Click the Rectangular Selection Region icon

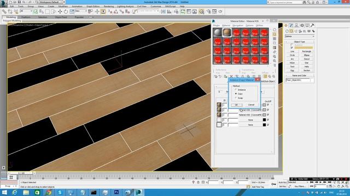tap(48, 11)
